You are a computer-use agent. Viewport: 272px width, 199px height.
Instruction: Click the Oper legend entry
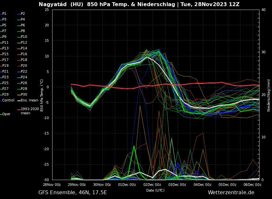(6, 114)
